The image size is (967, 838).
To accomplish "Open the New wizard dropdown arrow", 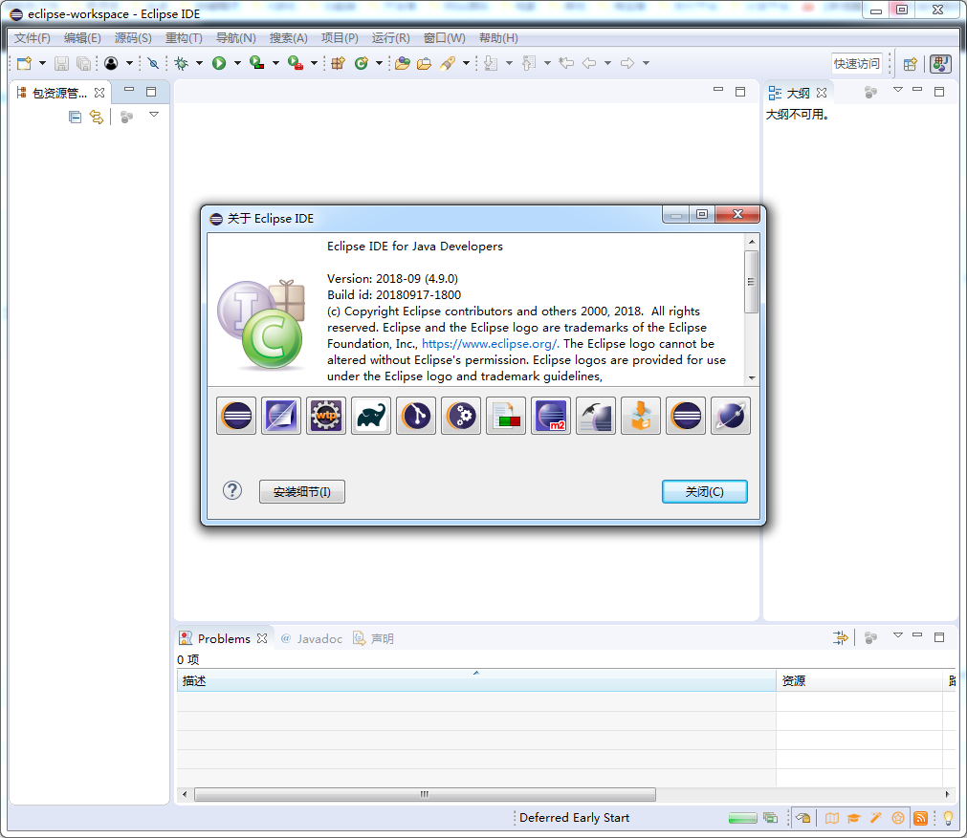I will pyautogui.click(x=42, y=63).
